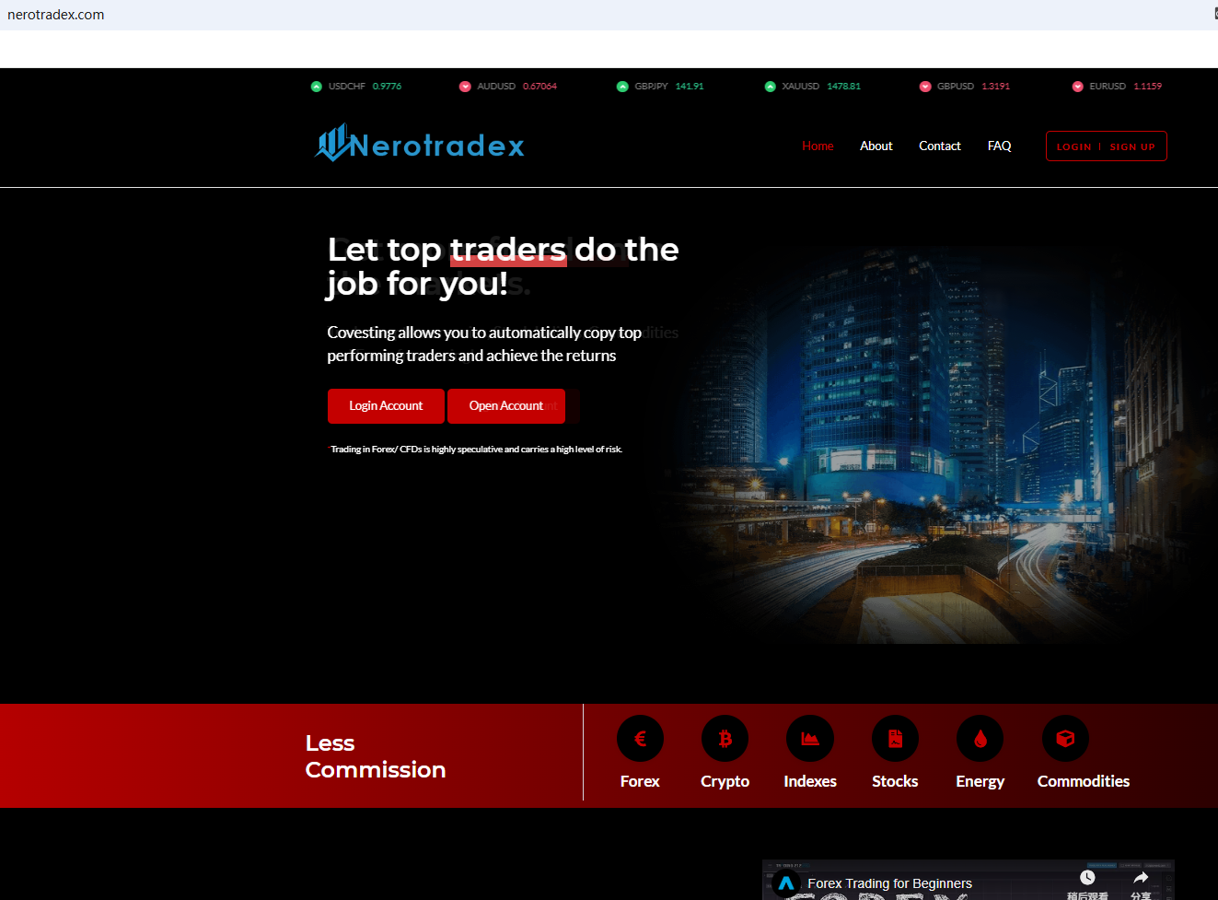
Task: Click the "Less Commission" heading
Action: tap(376, 756)
